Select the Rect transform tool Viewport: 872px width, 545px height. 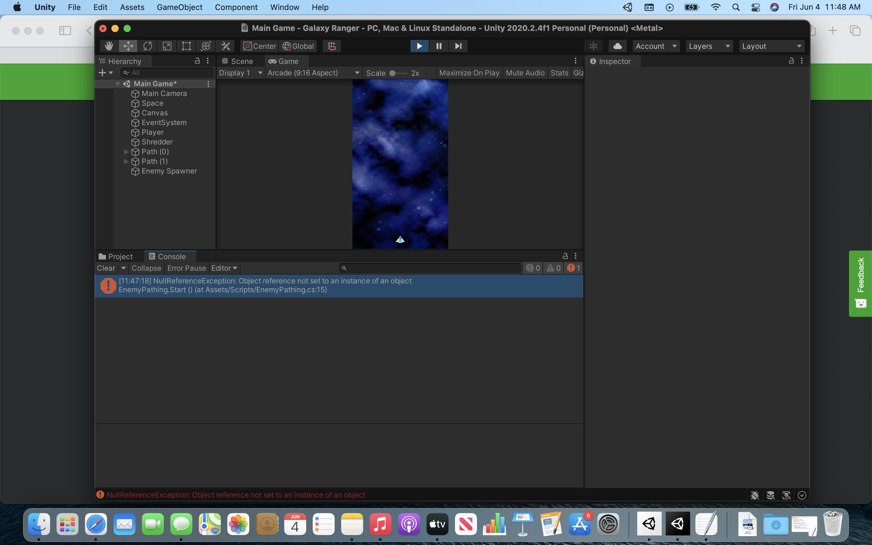(186, 46)
